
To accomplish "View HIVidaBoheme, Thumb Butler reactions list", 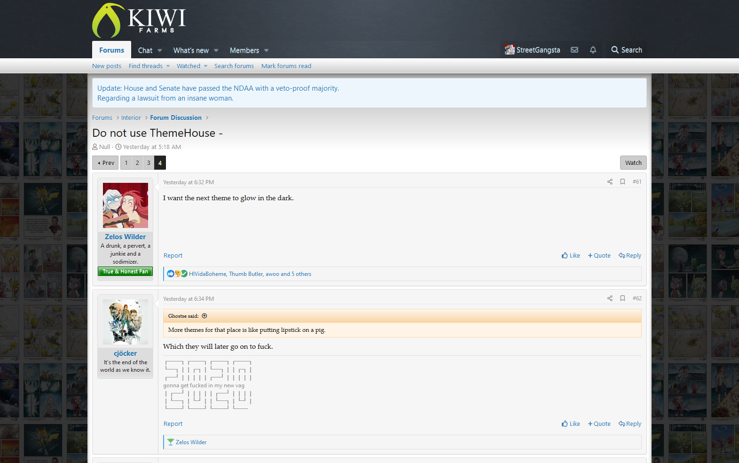I will [x=250, y=274].
